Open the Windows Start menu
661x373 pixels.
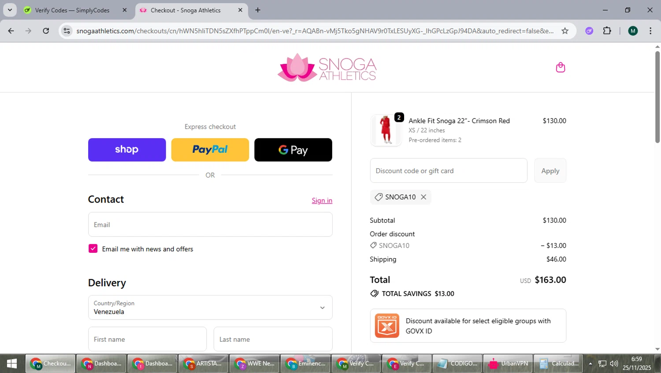(12, 363)
